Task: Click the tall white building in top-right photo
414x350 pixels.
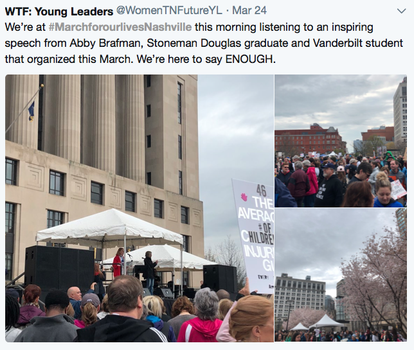Action: click(400, 114)
